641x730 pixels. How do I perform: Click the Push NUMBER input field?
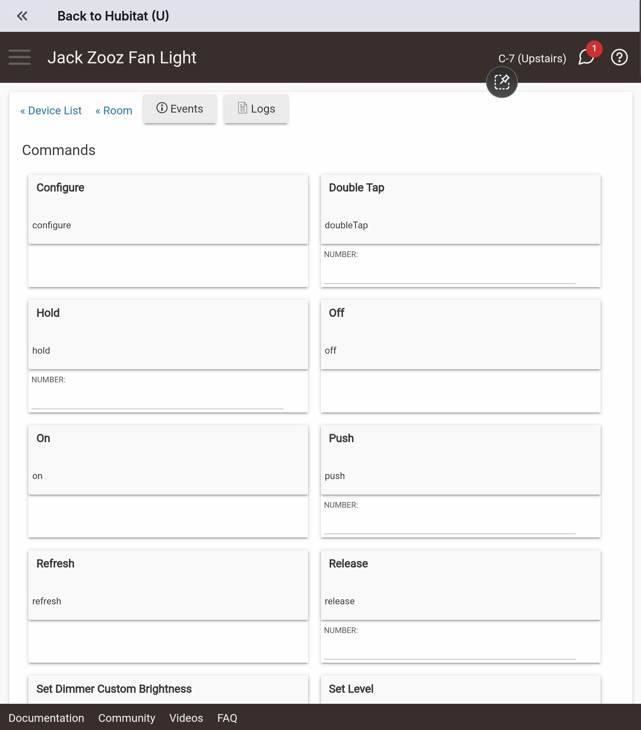point(450,525)
